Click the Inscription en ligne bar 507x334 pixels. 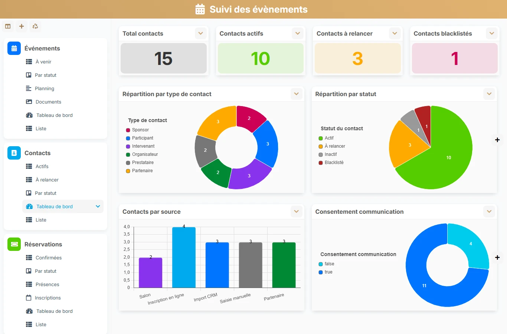184,258
